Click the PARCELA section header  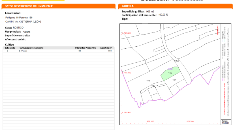pos(127,6)
